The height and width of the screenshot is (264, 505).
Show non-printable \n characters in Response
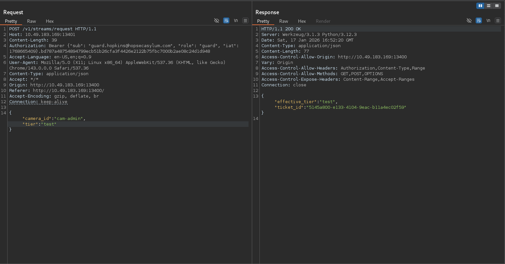point(488,20)
